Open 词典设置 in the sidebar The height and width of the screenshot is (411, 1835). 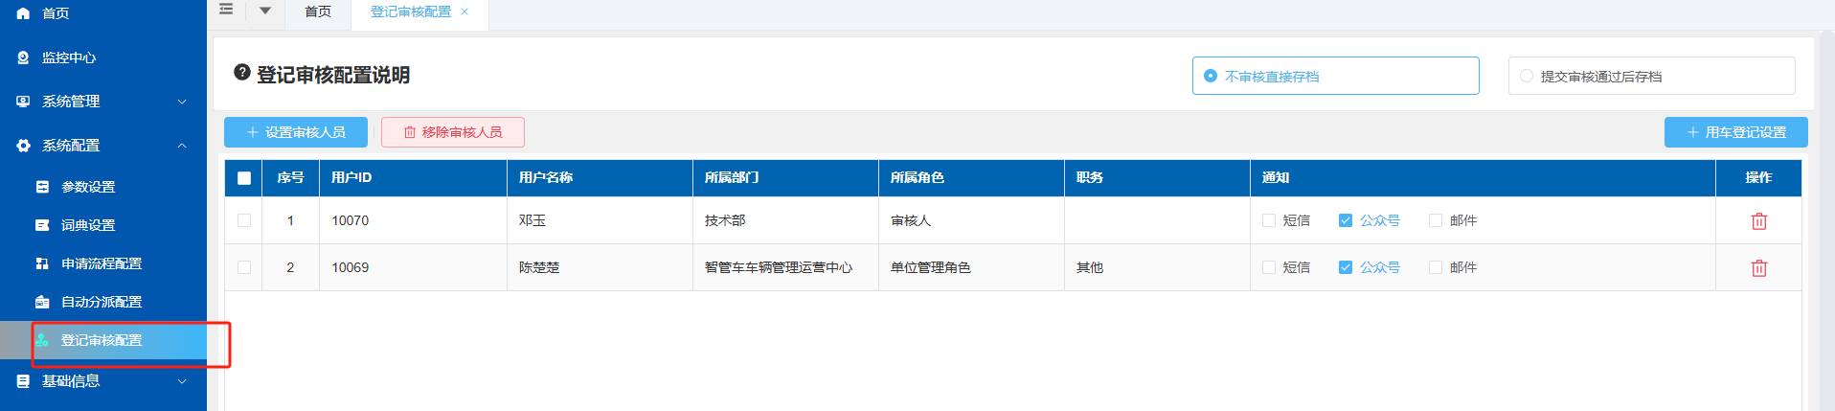point(88,225)
